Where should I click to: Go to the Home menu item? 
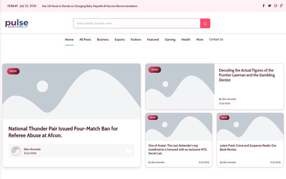(x=69, y=39)
